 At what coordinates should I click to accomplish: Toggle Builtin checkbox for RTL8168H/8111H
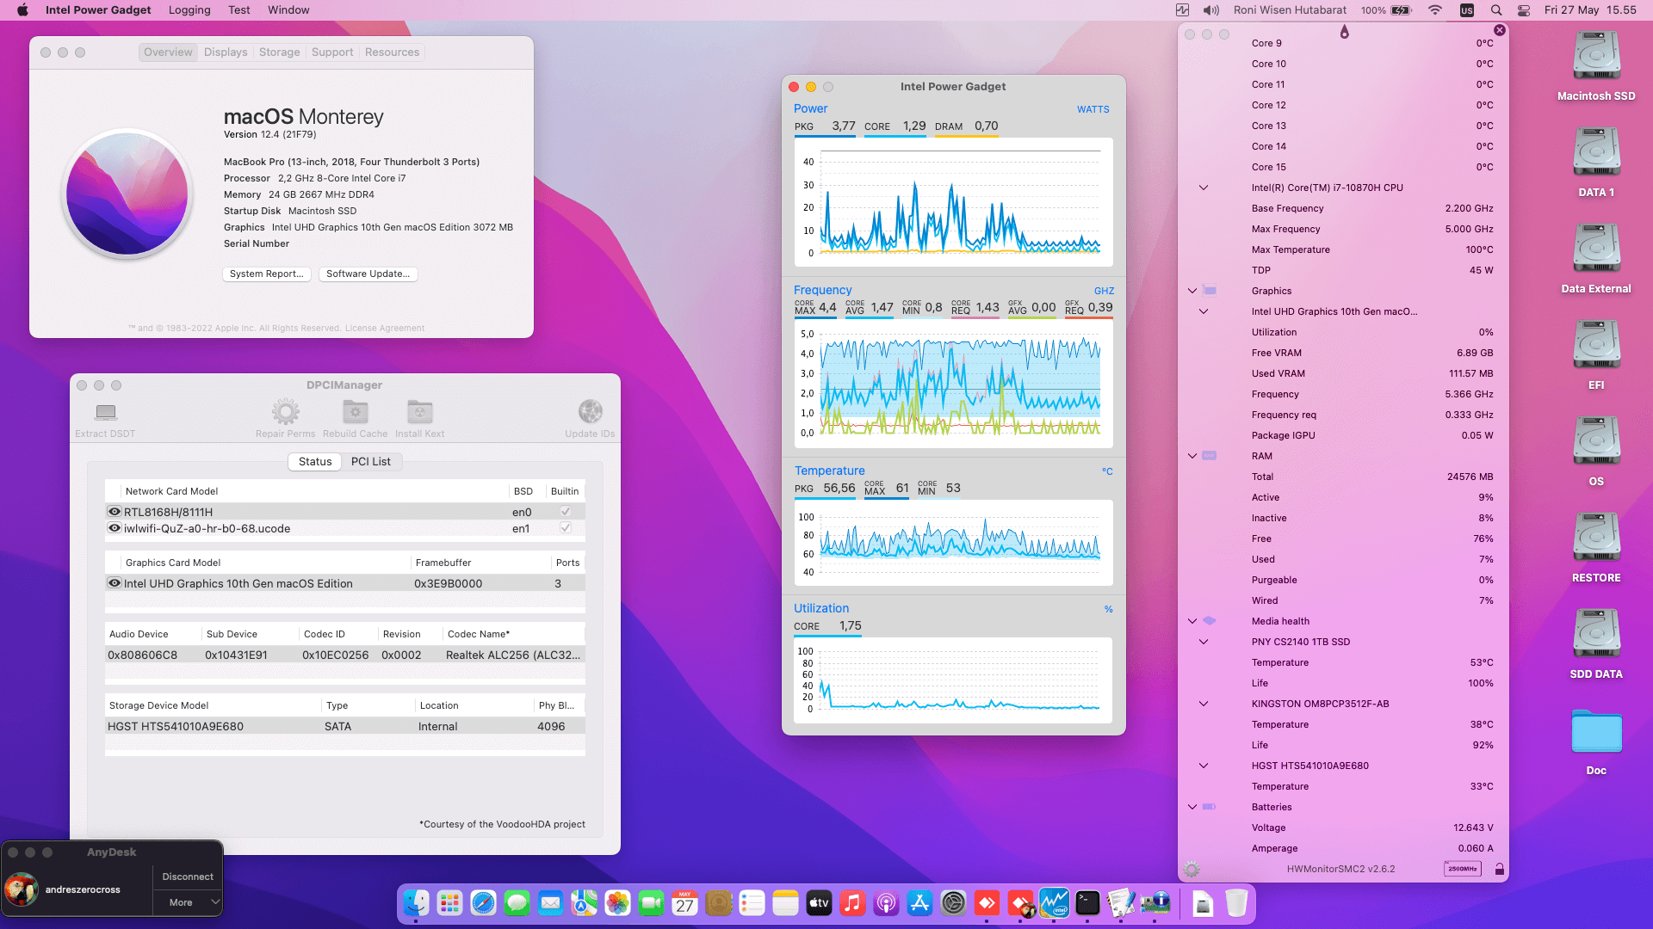566,511
